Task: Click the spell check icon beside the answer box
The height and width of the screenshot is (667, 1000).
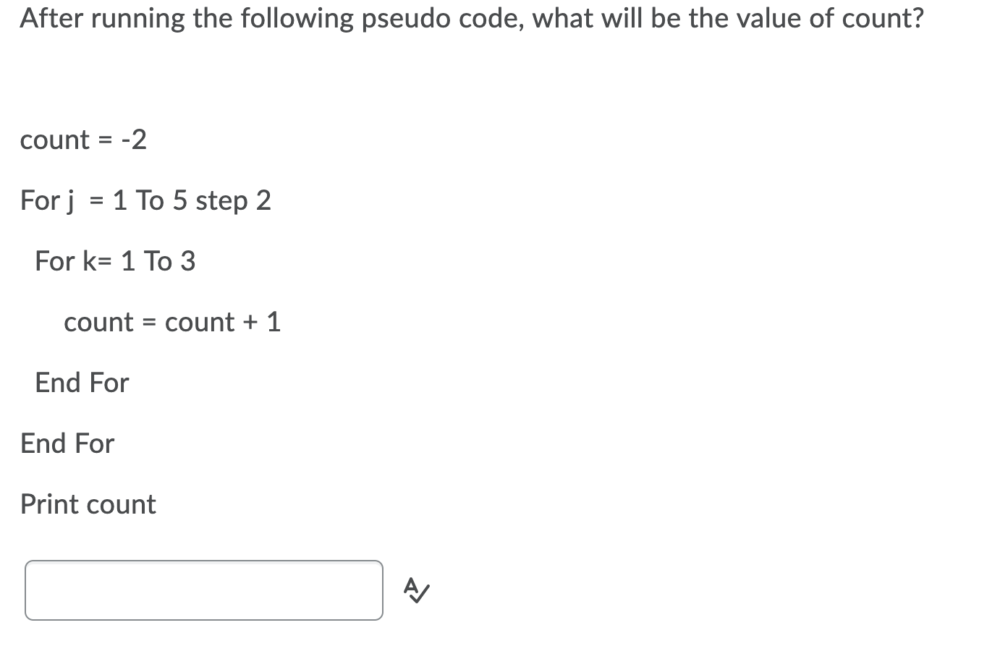Action: point(415,590)
